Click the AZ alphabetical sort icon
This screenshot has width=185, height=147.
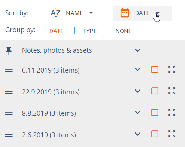point(56,13)
